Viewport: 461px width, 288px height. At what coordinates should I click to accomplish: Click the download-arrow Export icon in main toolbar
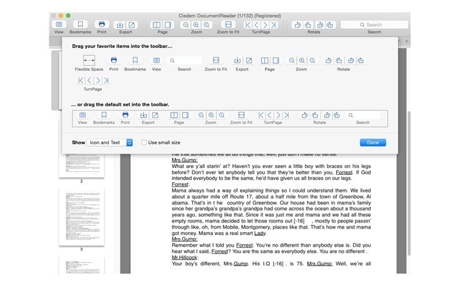tap(120, 25)
